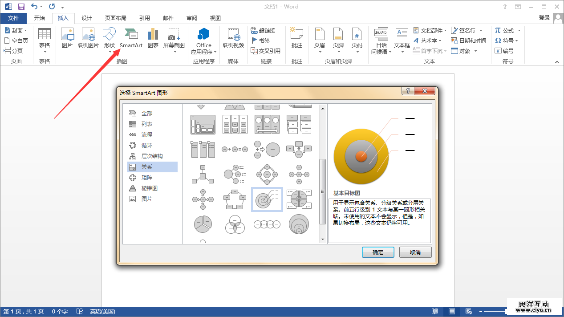Insert WordArt using the 艺术字 icon
The width and height of the screenshot is (564, 317).
tap(426, 41)
